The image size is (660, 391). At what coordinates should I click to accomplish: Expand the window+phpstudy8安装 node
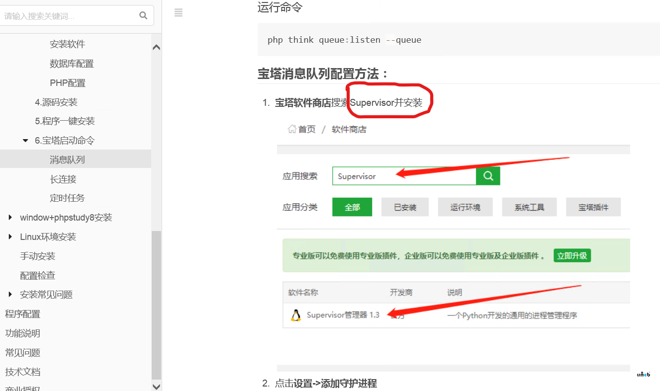point(10,217)
